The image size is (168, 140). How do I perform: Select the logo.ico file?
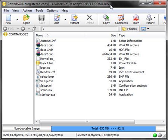45,68
